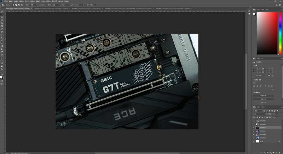Click the add layer mask icon
Image resolution: width=283 pixels, height=154 pixels.
pyautogui.click(x=267, y=153)
